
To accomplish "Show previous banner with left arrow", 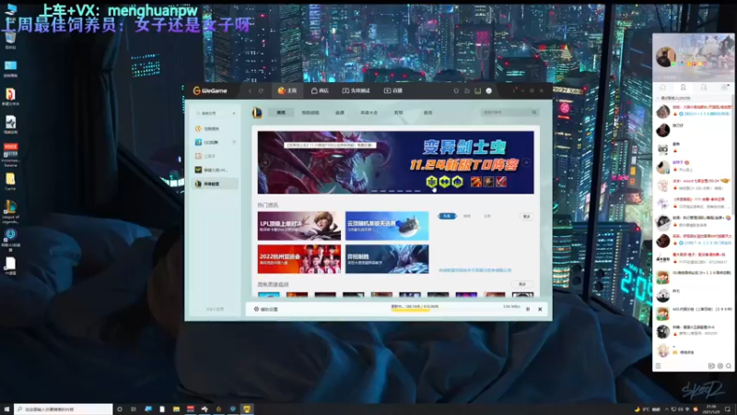I will 265,162.
